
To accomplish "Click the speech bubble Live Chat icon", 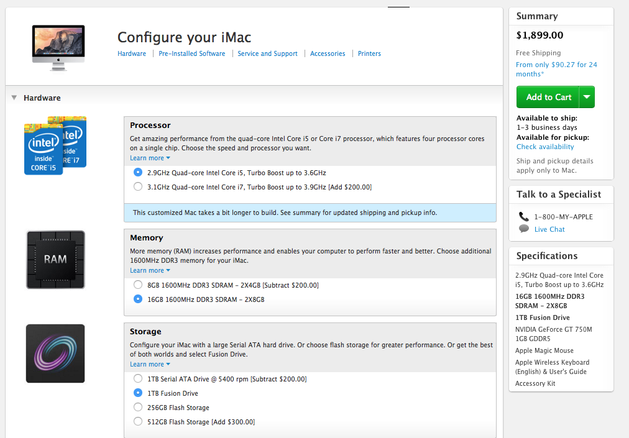I will (x=524, y=229).
